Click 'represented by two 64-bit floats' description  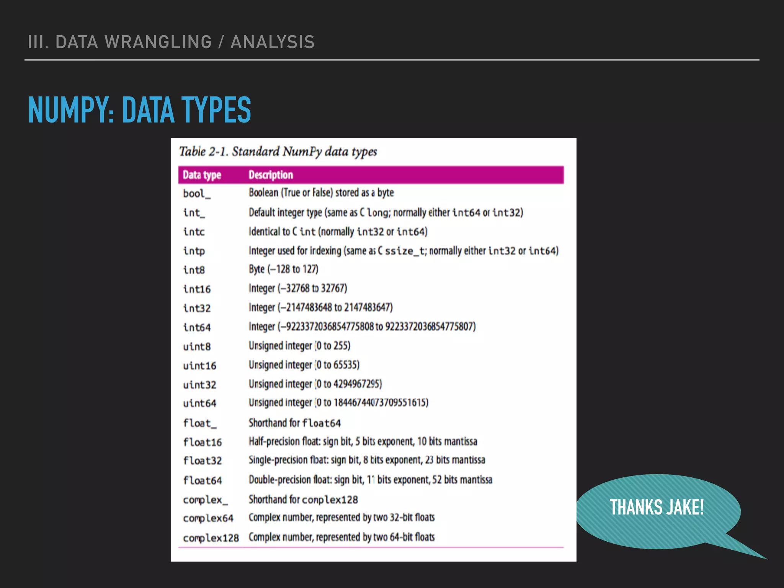pos(342,537)
